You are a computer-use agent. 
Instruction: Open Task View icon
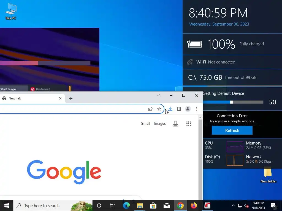[112, 206]
